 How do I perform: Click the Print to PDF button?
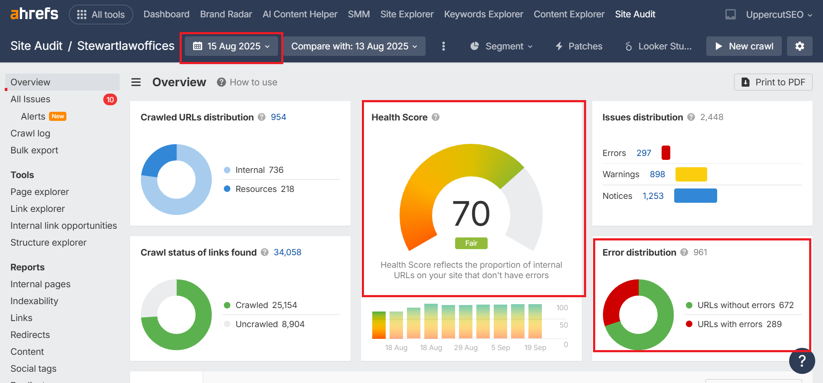[773, 82]
